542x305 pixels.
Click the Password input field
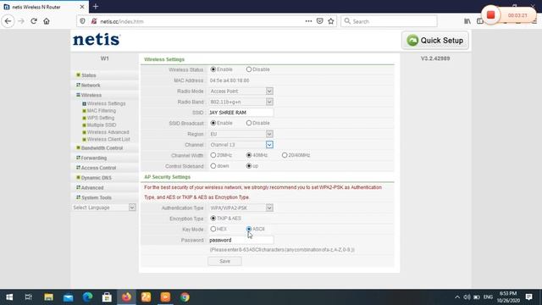coord(241,240)
